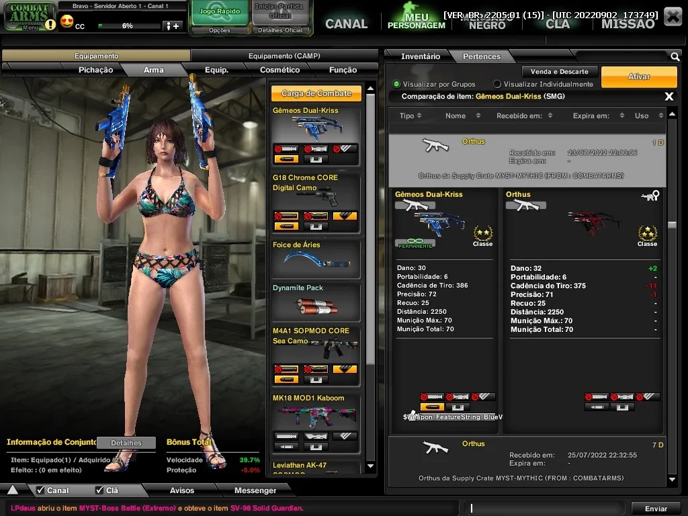Open the Equipamento tab
688x516 pixels.
point(96,56)
